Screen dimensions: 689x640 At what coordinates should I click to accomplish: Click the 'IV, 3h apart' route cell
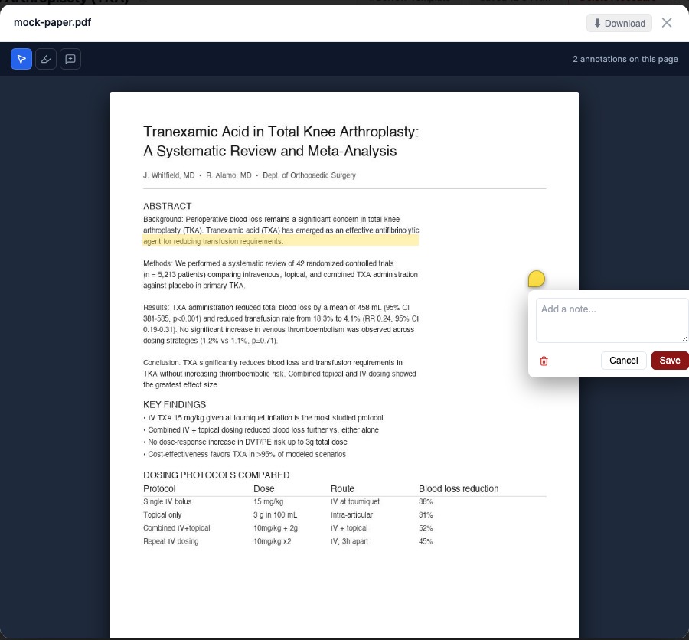(349, 541)
